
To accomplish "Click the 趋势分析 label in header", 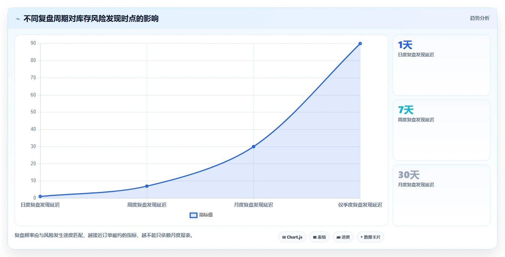I will coord(479,18).
